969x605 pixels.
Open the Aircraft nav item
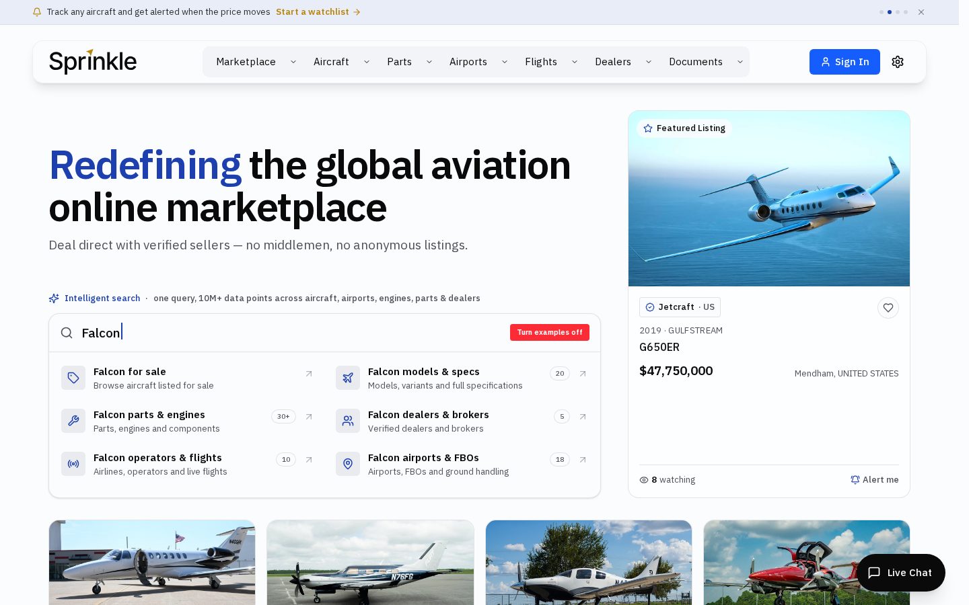pos(331,62)
